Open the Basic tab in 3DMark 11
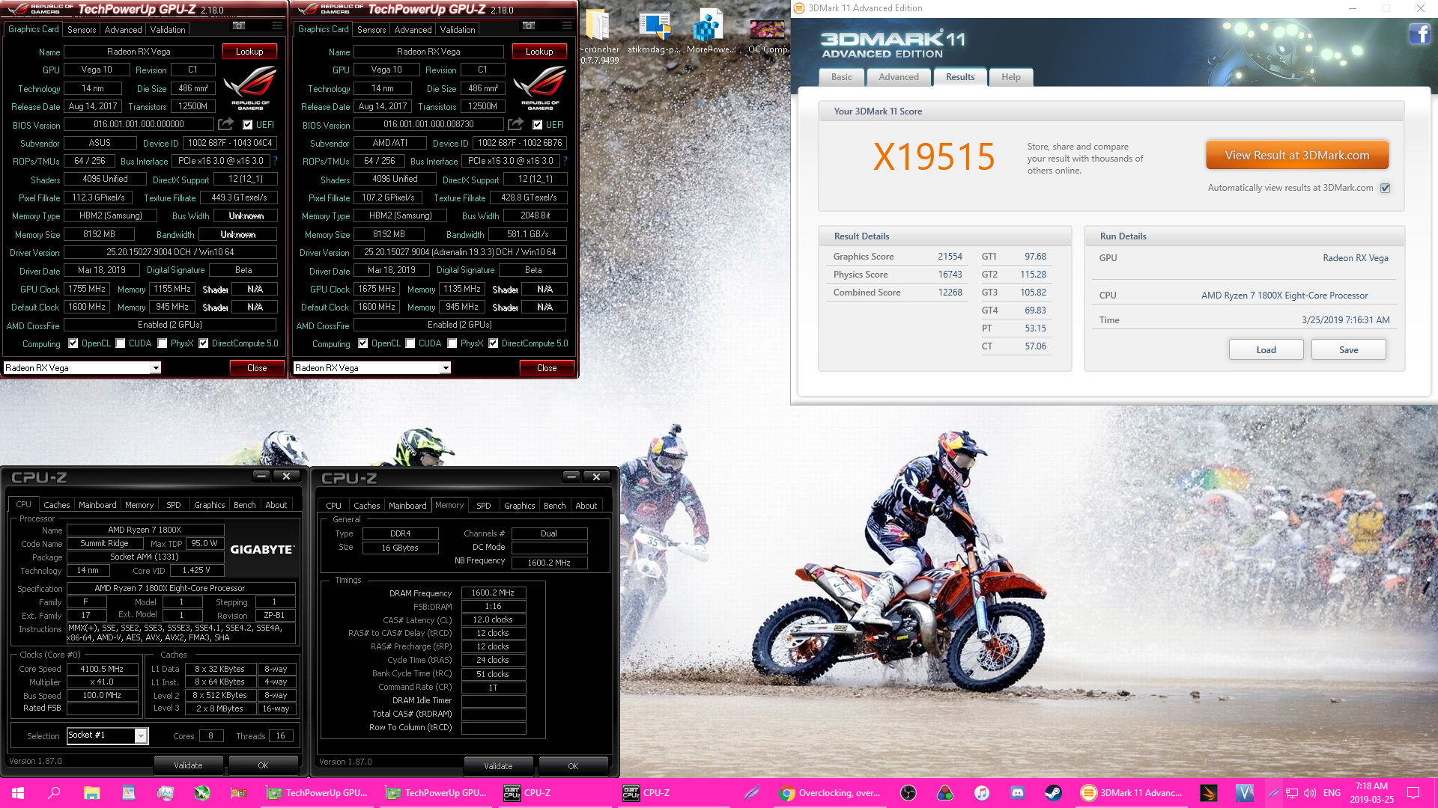 (841, 77)
